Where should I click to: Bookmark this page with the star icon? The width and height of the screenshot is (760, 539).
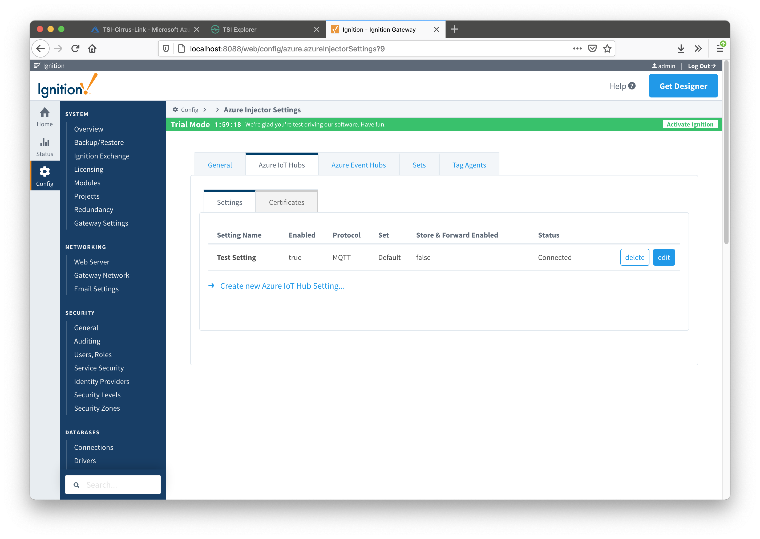[x=607, y=49]
